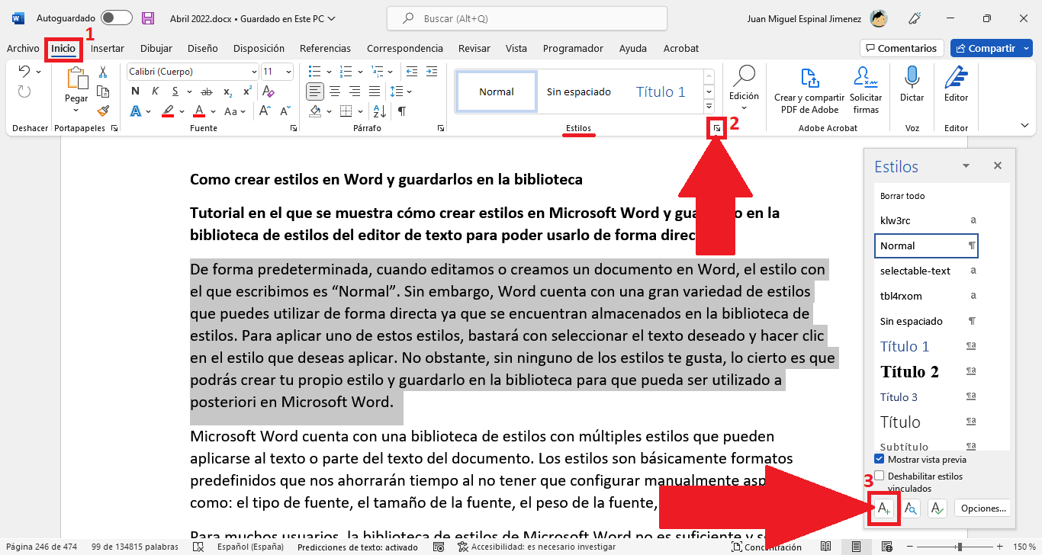This screenshot has height=555, width=1042.
Task: Toggle the Autoguardado switch
Action: pos(116,18)
